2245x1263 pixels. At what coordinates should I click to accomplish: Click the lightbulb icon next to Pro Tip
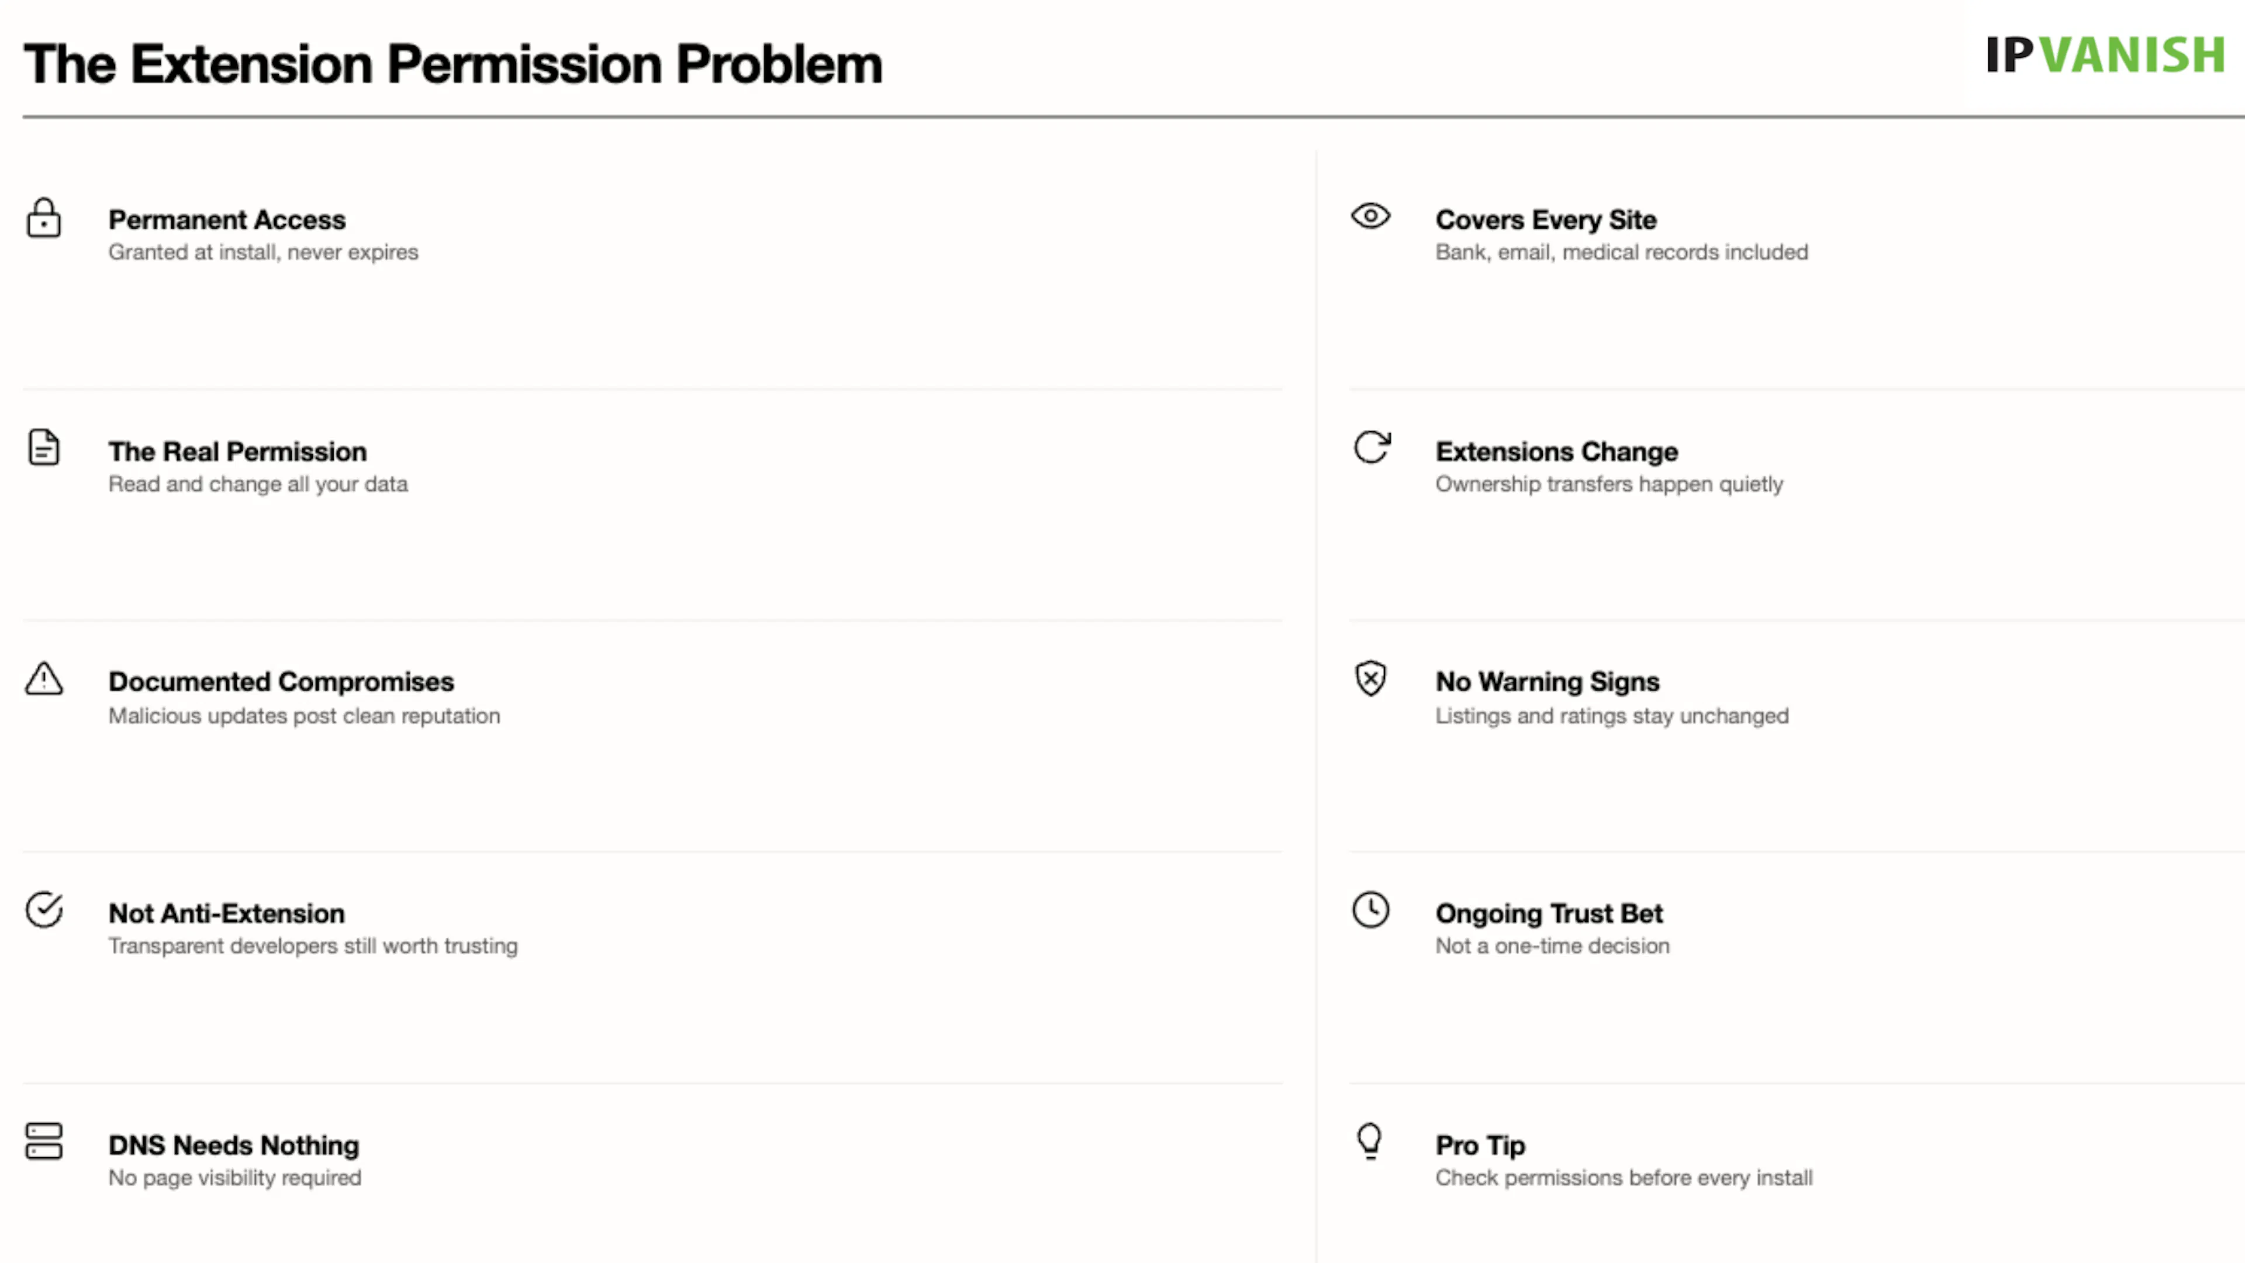point(1370,1141)
